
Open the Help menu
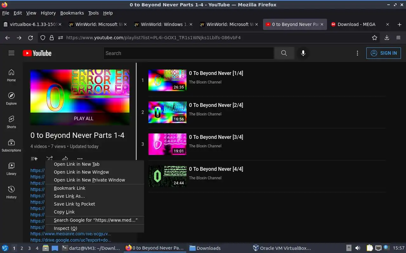pyautogui.click(x=108, y=13)
